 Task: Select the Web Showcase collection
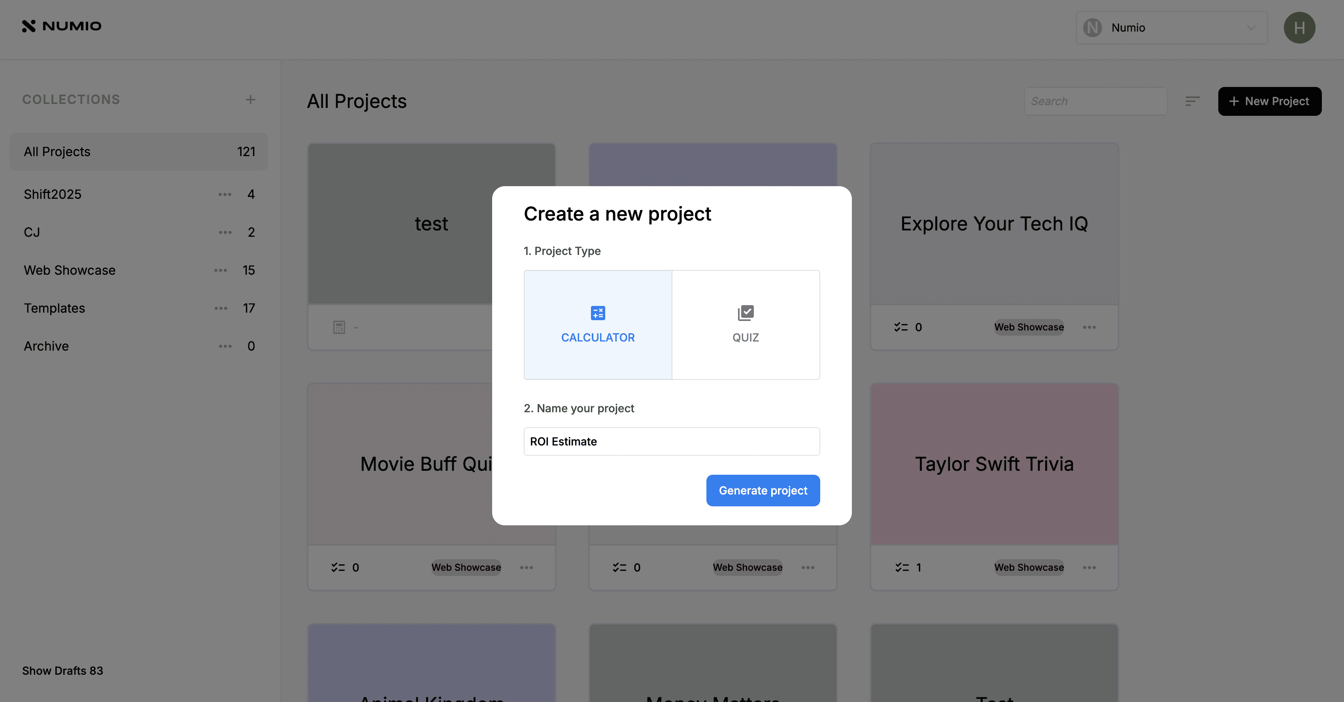pyautogui.click(x=70, y=270)
